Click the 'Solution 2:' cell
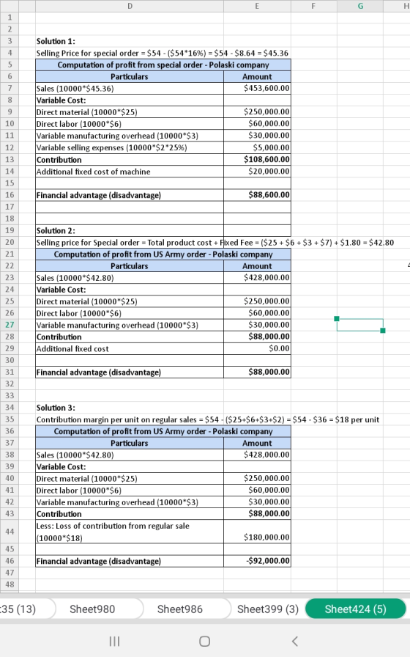410x657 pixels. pyautogui.click(x=130, y=230)
